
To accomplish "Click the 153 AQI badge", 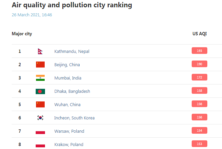I will point(199,144).
